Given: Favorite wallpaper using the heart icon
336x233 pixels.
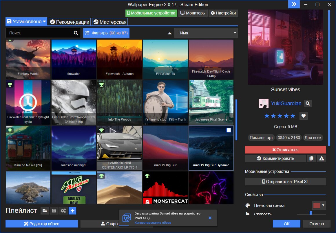Looking at the screenshot, I should coord(304,116).
